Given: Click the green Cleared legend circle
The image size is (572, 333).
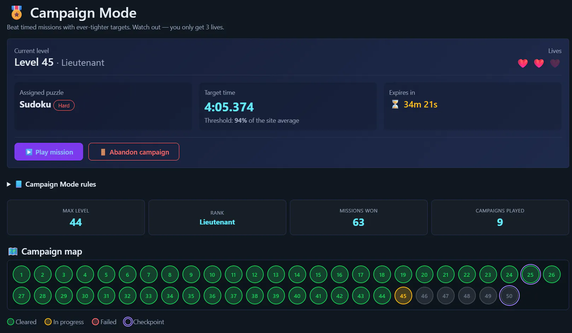Looking at the screenshot, I should [x=11, y=322].
